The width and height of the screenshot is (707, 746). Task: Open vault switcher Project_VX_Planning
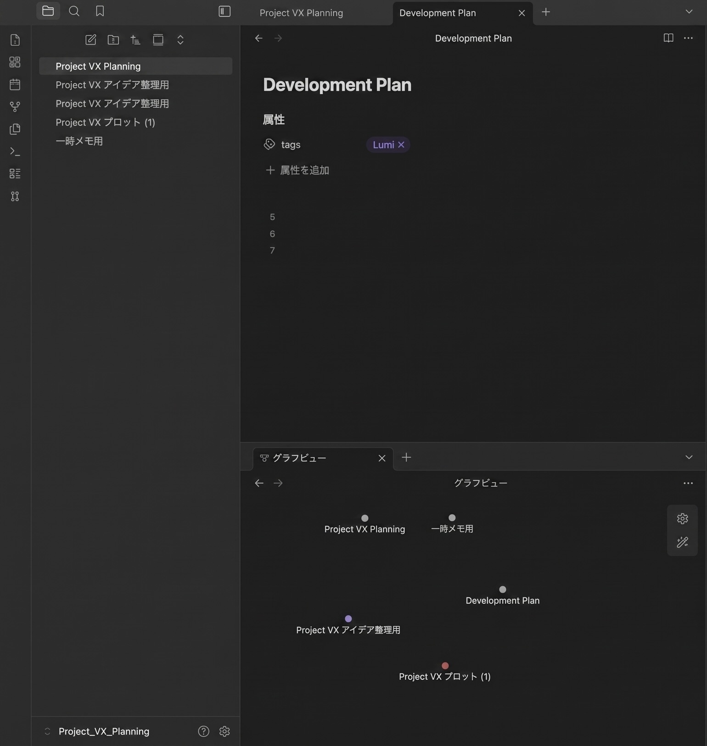tap(104, 731)
